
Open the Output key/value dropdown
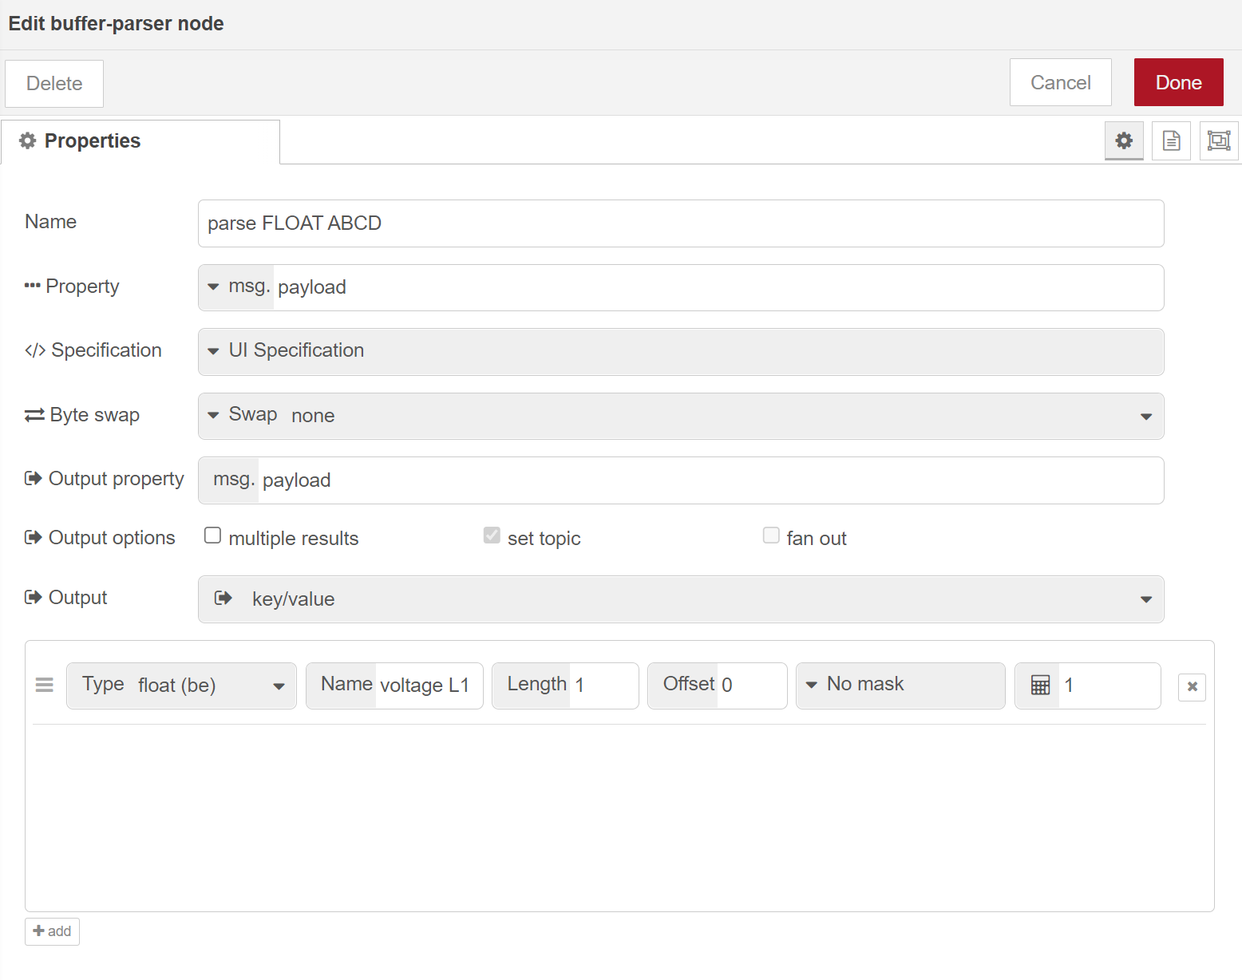point(681,599)
